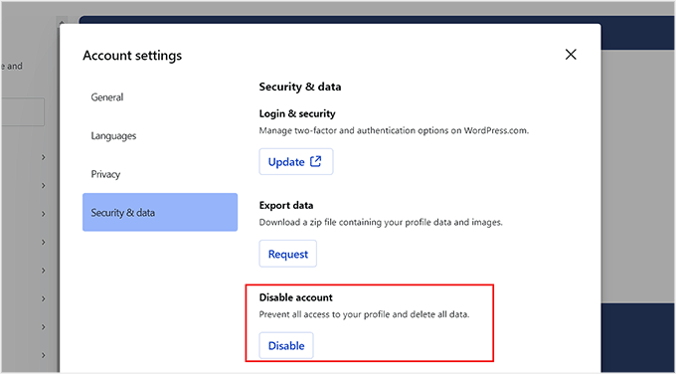Screen dimensions: 676x374
Task: Click the 'Login & security' heading
Action: [x=297, y=113]
